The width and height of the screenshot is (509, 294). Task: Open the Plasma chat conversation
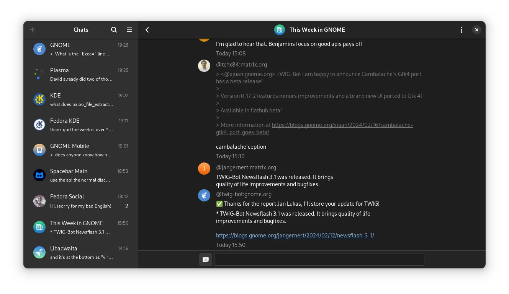[81, 74]
